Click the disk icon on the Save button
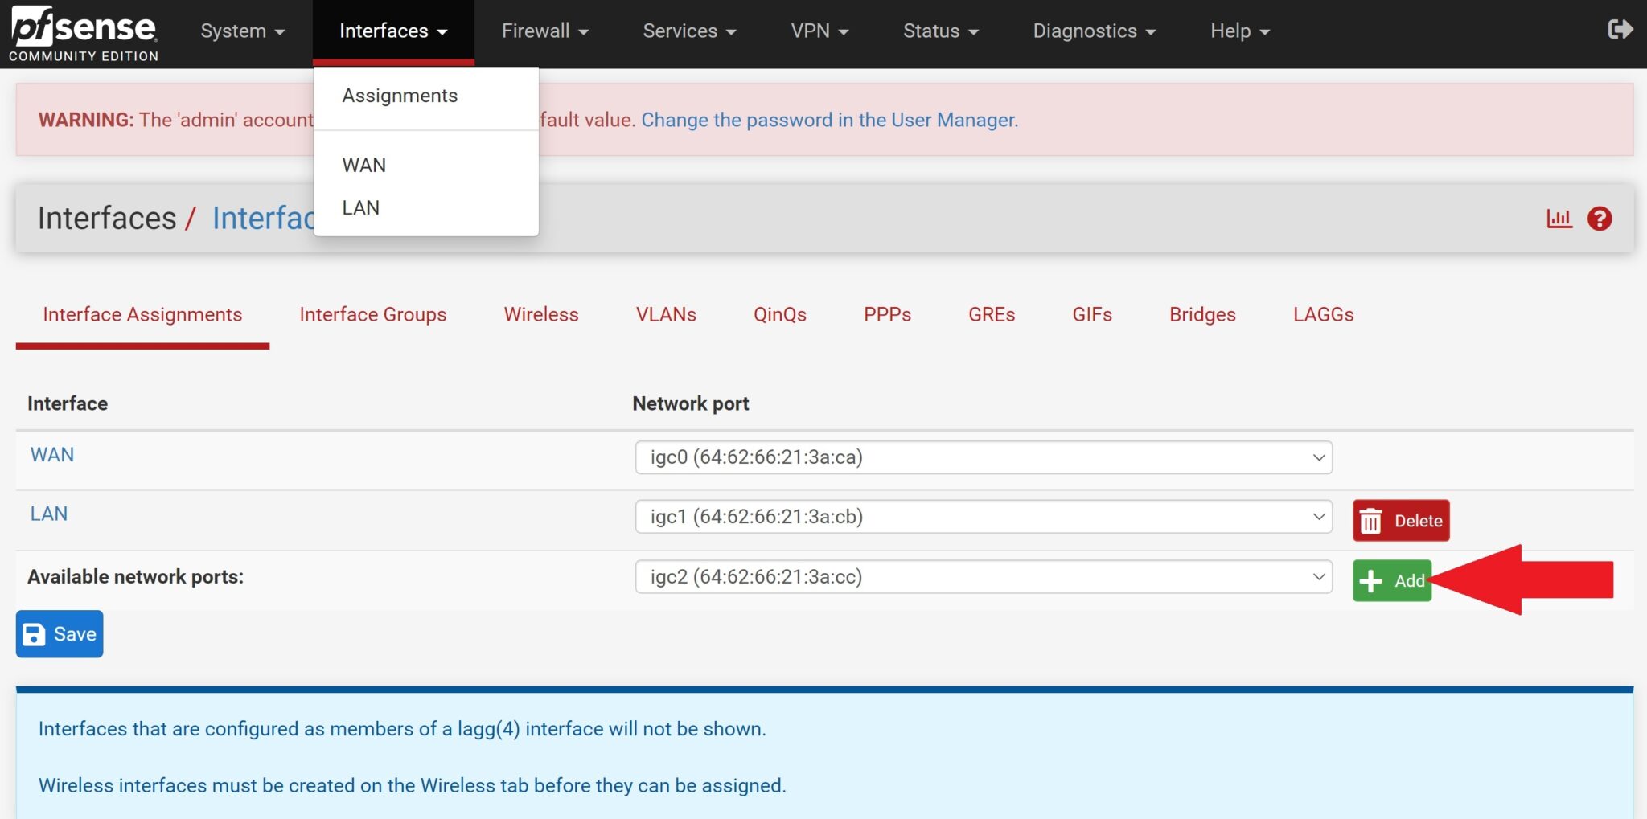This screenshot has width=1647, height=819. (x=33, y=633)
